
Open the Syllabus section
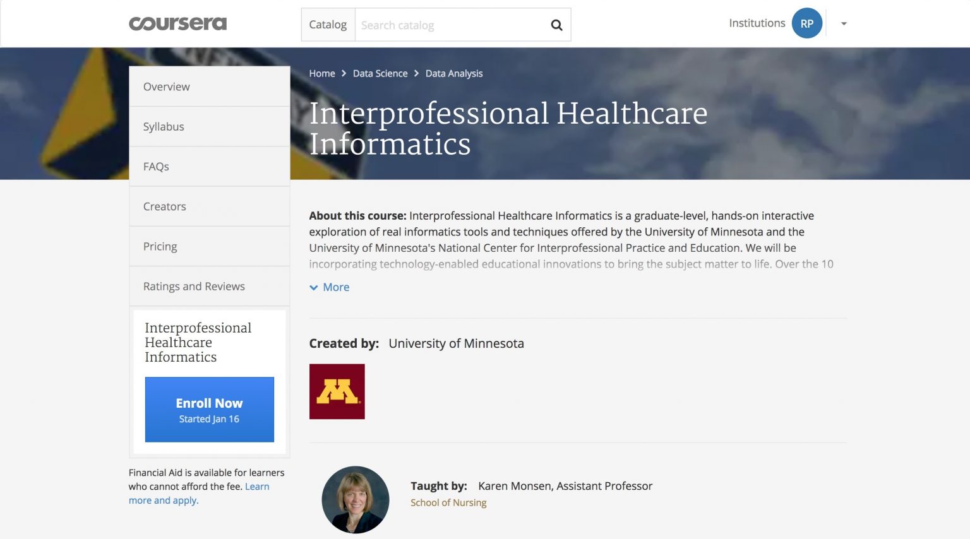coord(164,126)
